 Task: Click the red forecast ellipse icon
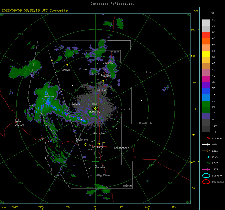[206, 182]
